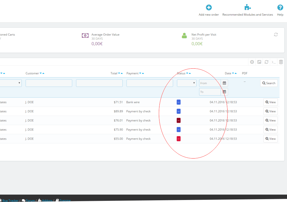
Task: Click the From date input field
Action: tap(210, 83)
